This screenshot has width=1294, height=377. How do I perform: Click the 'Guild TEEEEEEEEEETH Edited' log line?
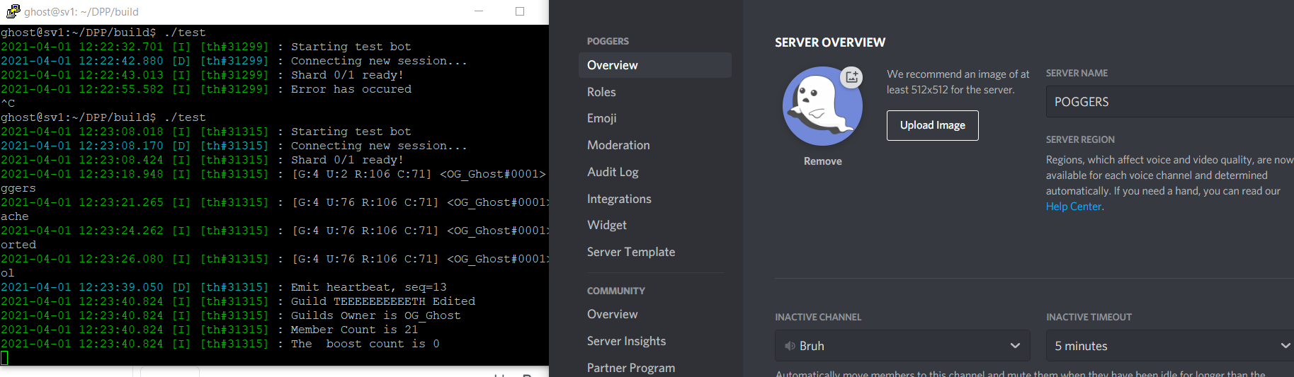coord(237,301)
